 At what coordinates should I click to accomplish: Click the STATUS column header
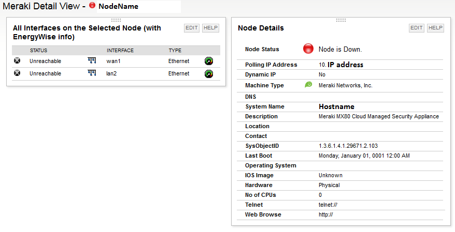point(38,50)
